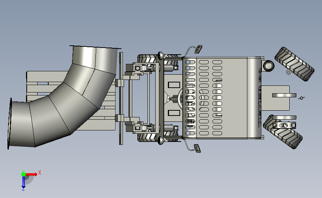Click the red X axis arrow of the triad
This screenshot has width=322, height=198.
(31, 174)
